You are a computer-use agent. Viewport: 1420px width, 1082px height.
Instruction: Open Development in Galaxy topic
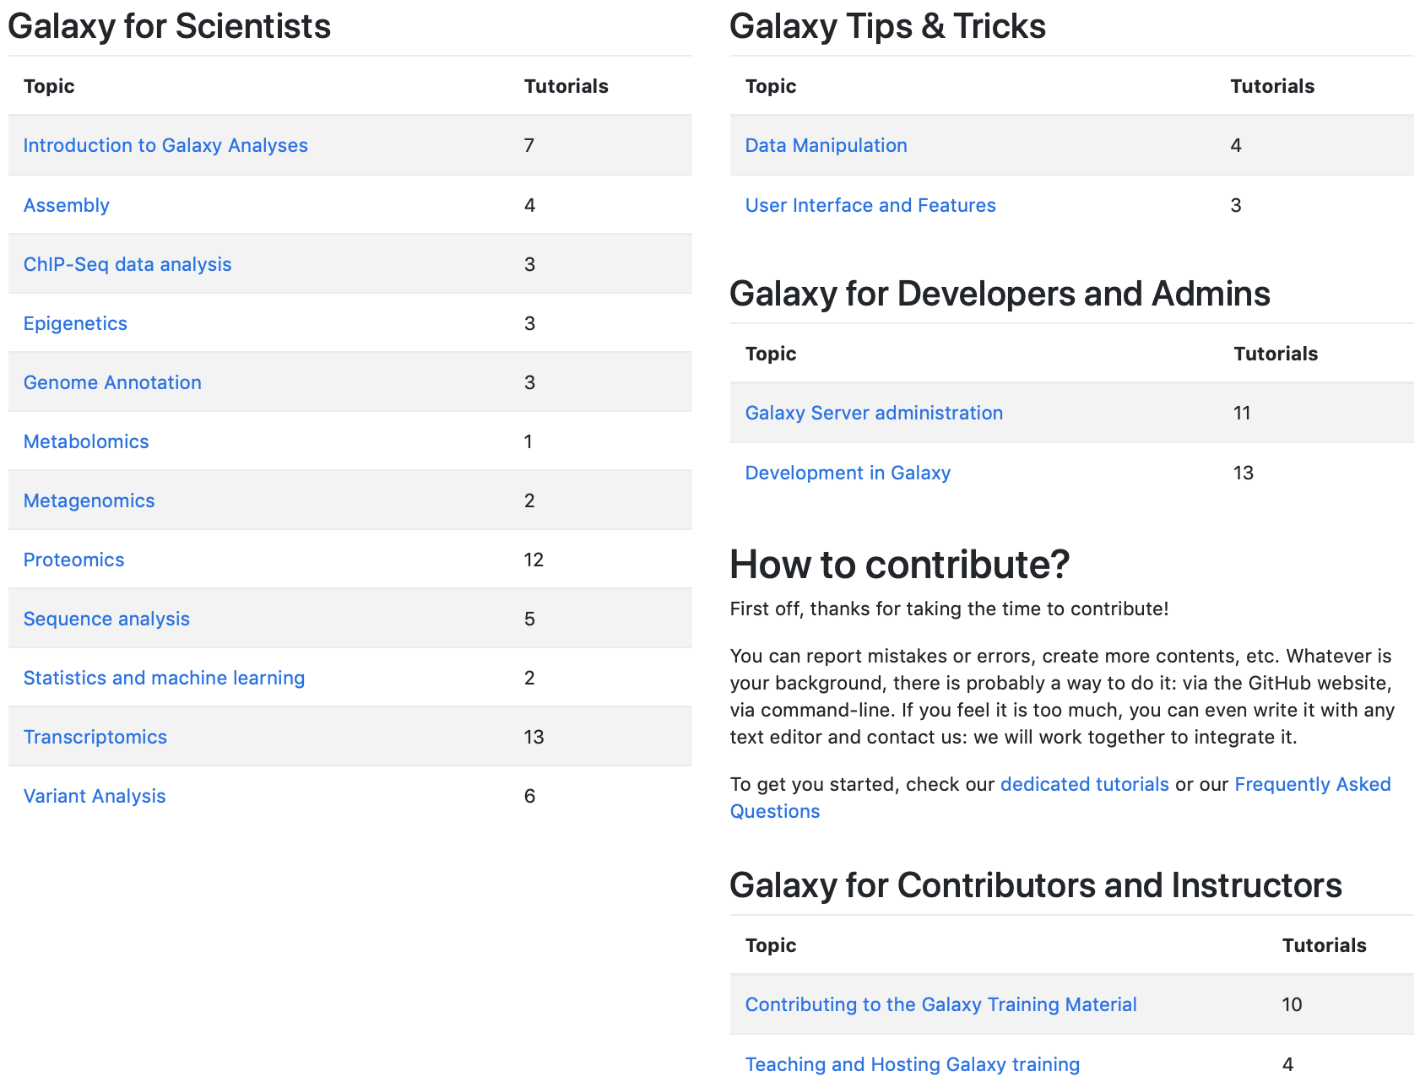(848, 473)
